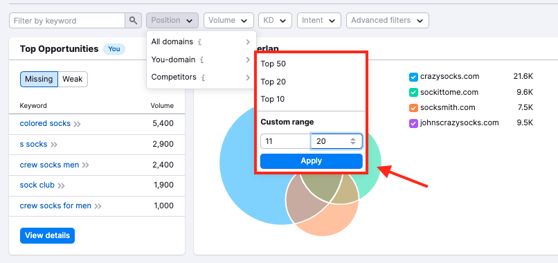The height and width of the screenshot is (263, 558).
Task: Disable the johnscrazysocks.com checkbox
Action: (x=413, y=123)
